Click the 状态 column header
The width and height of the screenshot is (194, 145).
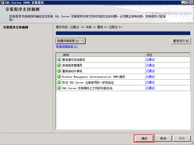coord(168,55)
